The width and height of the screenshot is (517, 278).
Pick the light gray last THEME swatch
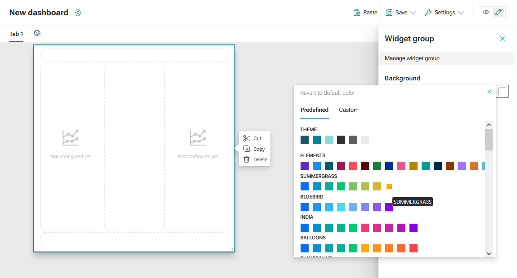pos(365,140)
